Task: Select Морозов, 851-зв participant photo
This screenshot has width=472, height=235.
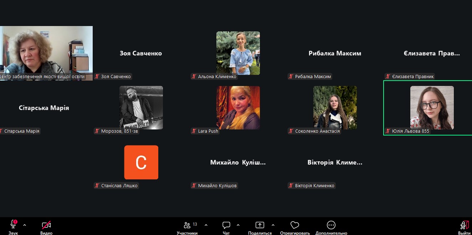Action: point(141,108)
